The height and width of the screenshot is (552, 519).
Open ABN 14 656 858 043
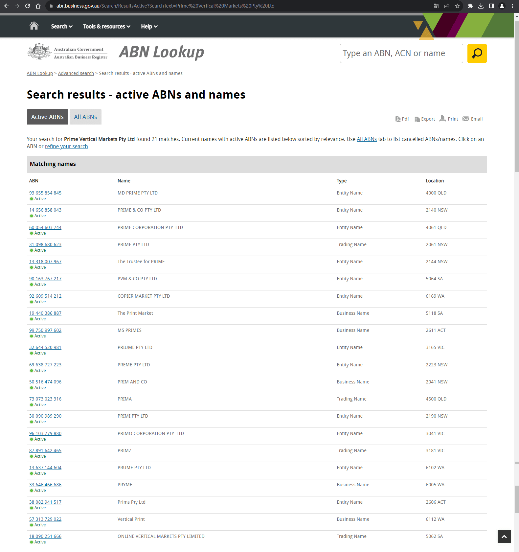point(45,210)
